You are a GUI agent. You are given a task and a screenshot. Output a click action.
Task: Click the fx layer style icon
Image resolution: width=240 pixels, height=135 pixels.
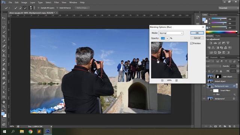pos(211,126)
